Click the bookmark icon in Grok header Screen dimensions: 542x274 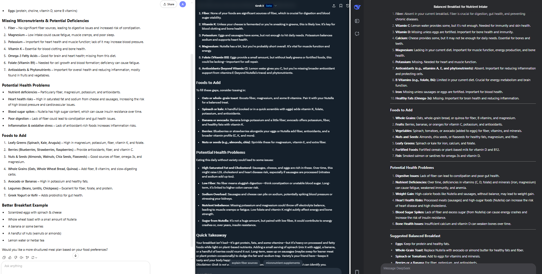point(341,6)
